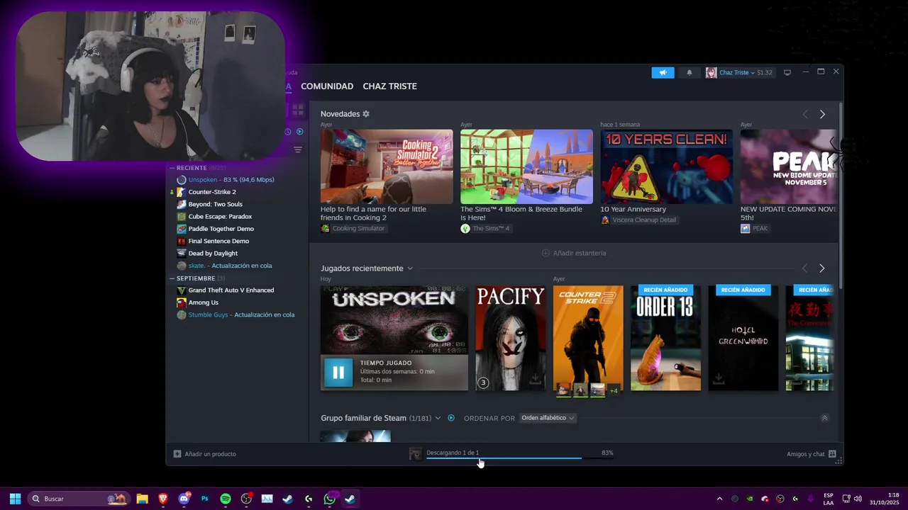Open Discord from the taskbar

[184, 499]
